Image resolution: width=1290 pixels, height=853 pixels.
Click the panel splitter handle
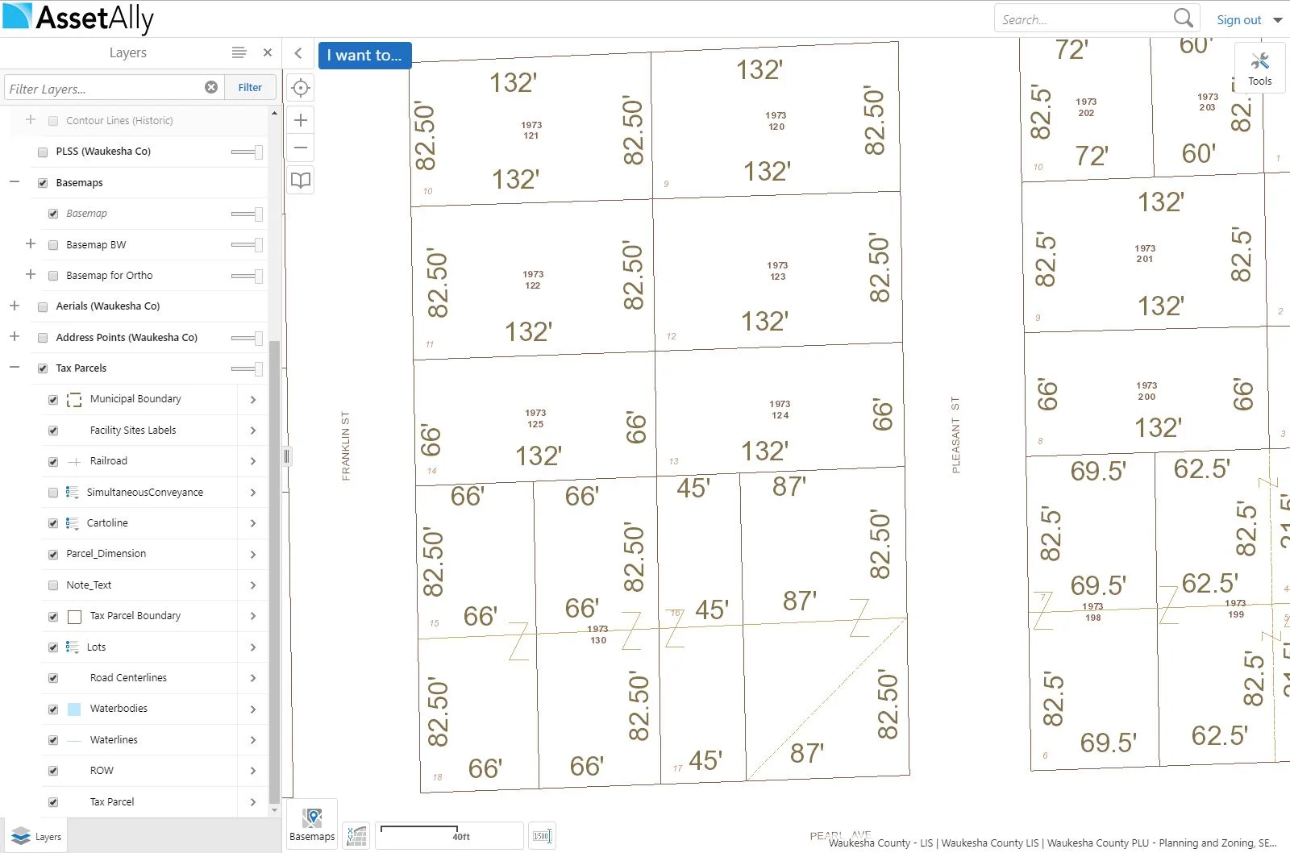(x=286, y=456)
